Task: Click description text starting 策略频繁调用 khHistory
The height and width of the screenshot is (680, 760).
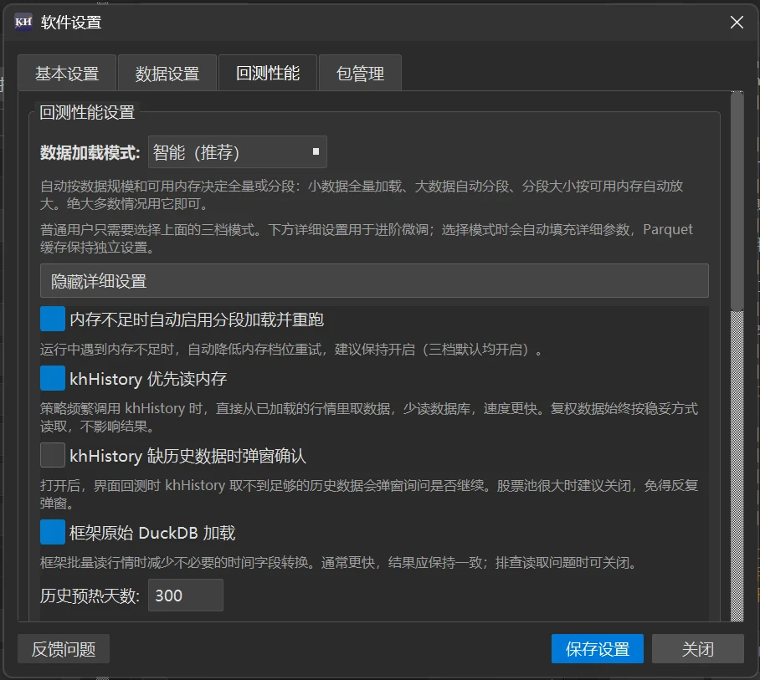Action: (369, 417)
